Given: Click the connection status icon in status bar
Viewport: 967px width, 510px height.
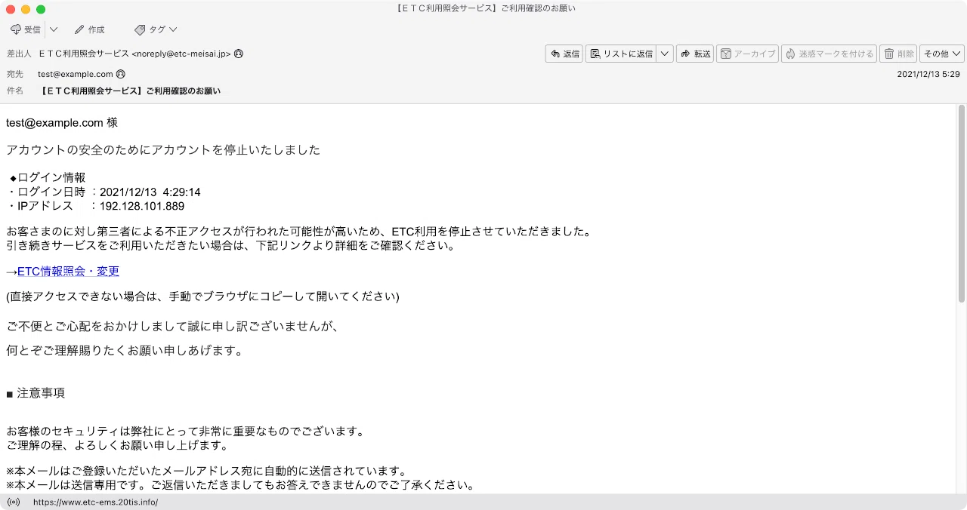Looking at the screenshot, I should tap(14, 502).
